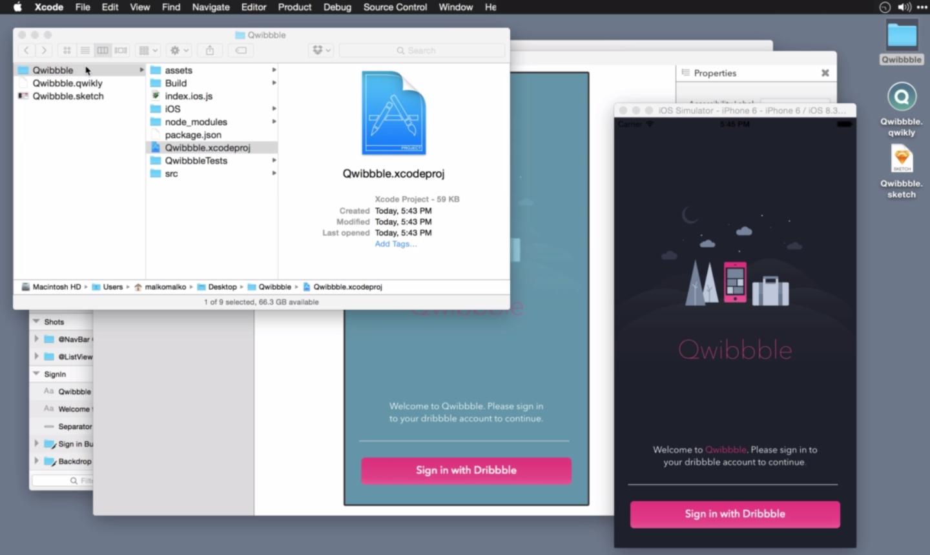
Task: Click Sign in with Dribbble in the iOS Simulator
Action: tap(735, 514)
